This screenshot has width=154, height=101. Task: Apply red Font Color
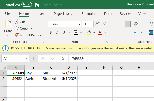click(x=100, y=33)
